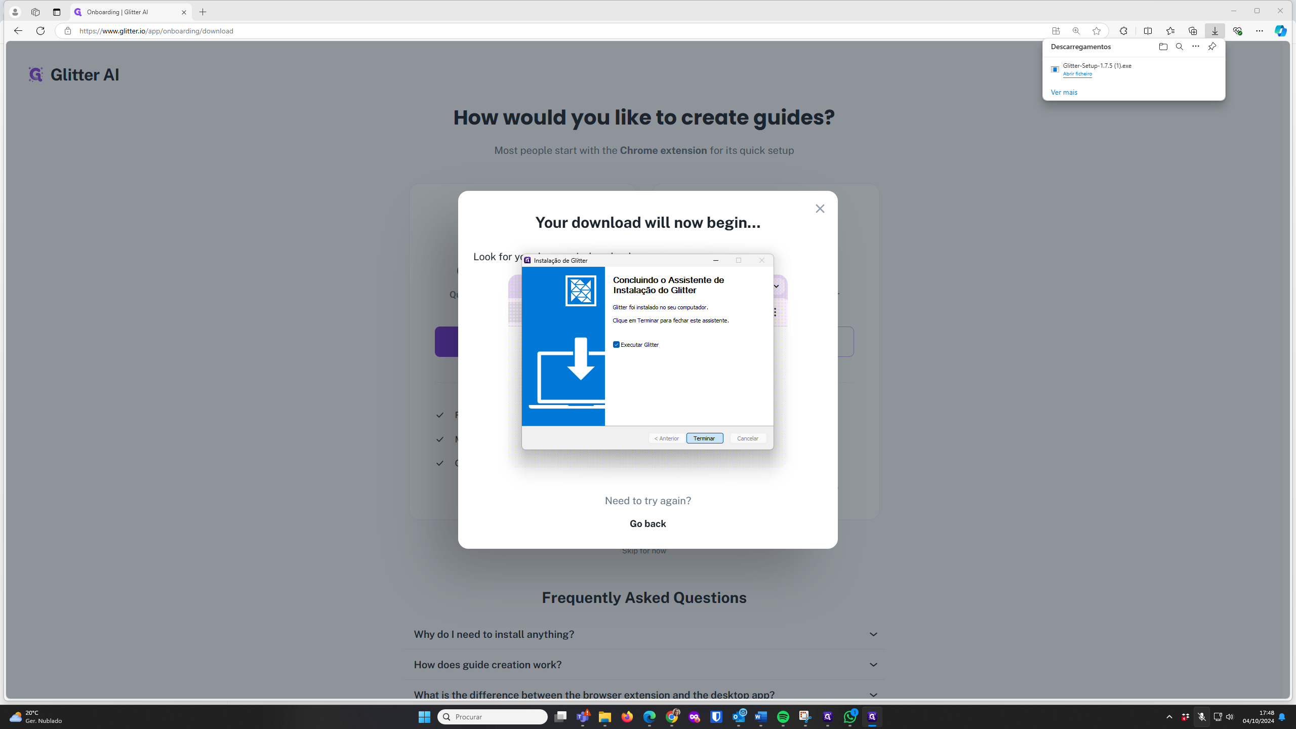Click the Anterior button in installer
Screen dimensions: 1296x729
point(666,438)
